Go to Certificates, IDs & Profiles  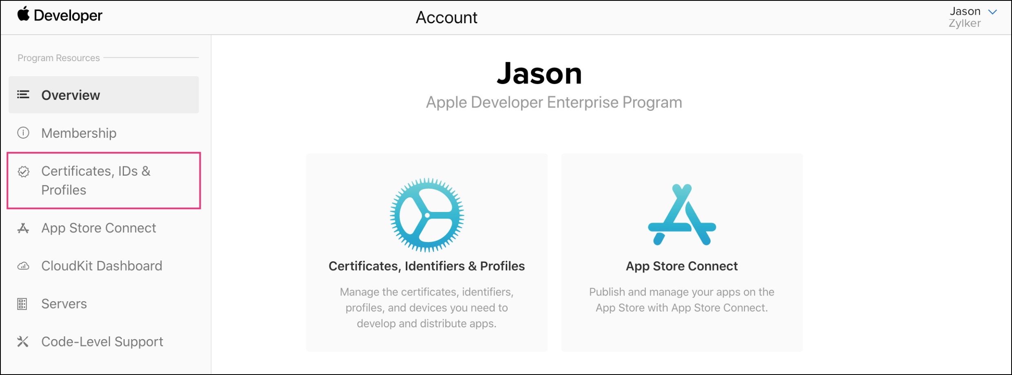pyautogui.click(x=96, y=181)
